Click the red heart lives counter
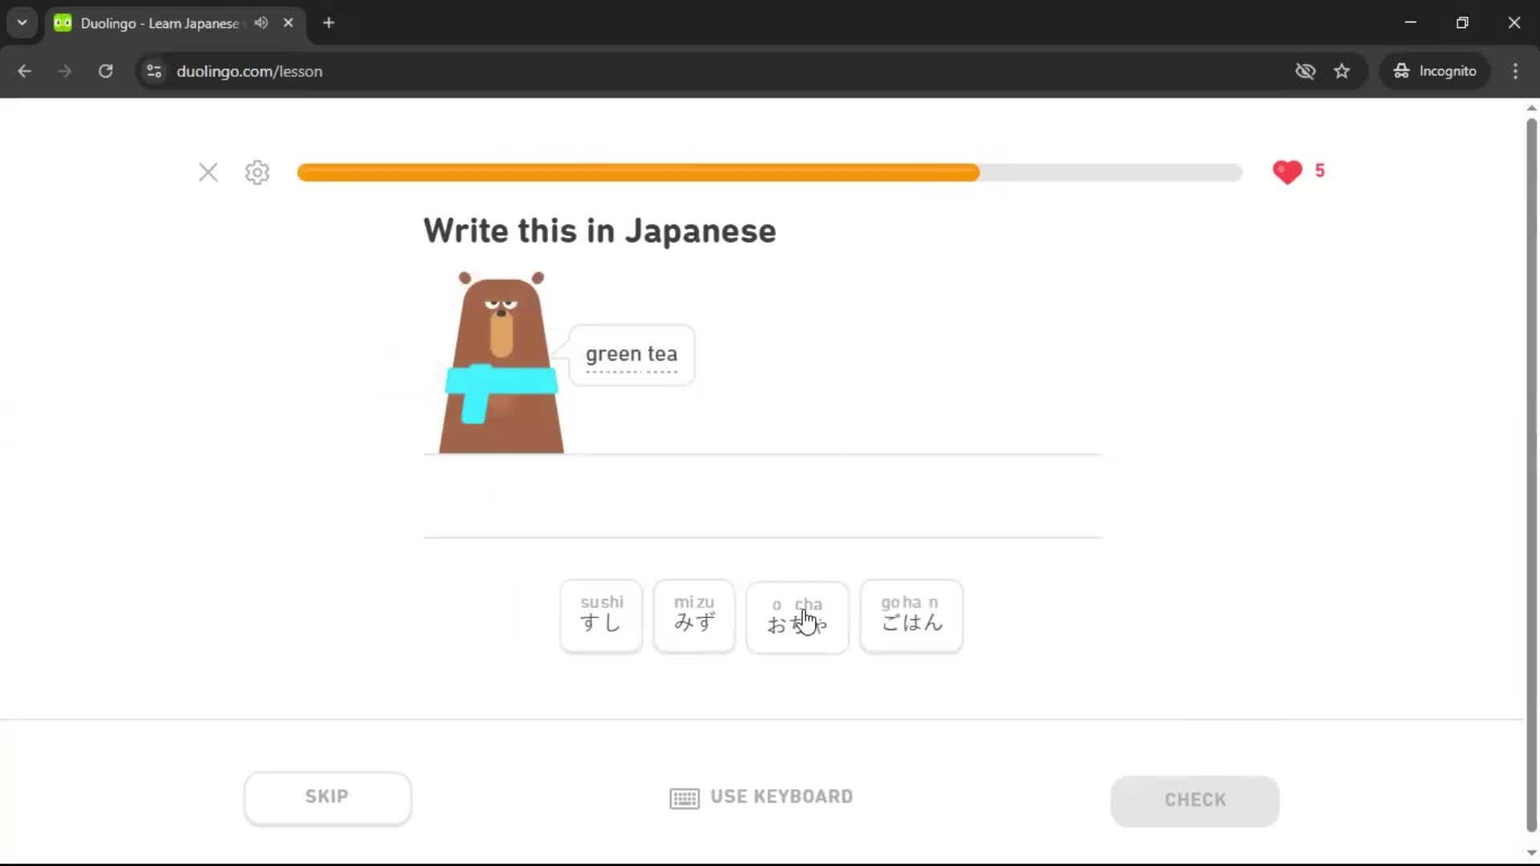The image size is (1540, 866). [1287, 172]
